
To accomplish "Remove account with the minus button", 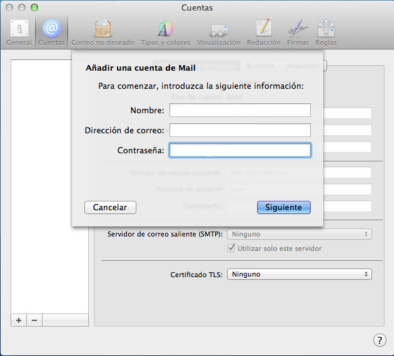I will [34, 320].
